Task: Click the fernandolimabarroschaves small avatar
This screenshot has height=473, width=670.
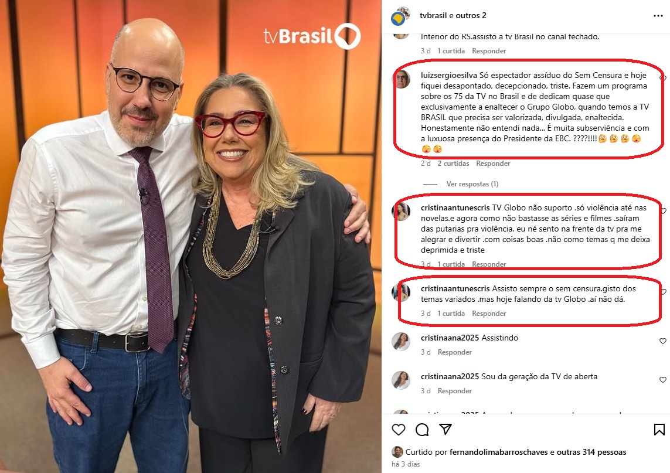Action: [x=397, y=452]
